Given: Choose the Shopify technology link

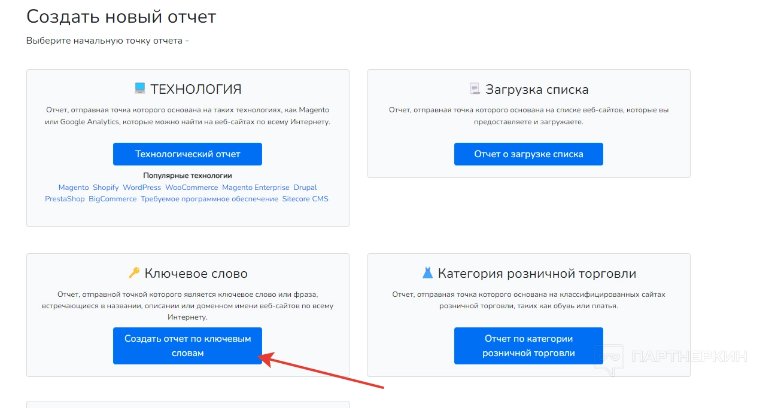Looking at the screenshot, I should [x=106, y=188].
